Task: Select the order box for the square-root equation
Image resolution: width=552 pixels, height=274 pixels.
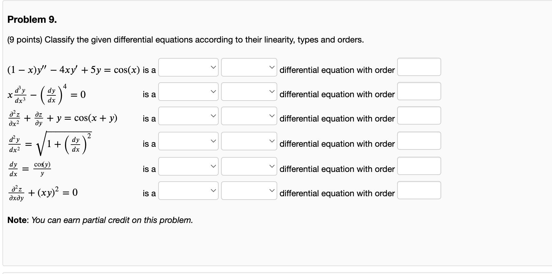Action: coord(419,141)
